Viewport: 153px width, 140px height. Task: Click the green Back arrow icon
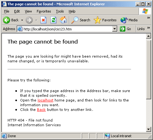click(x=7, y=20)
